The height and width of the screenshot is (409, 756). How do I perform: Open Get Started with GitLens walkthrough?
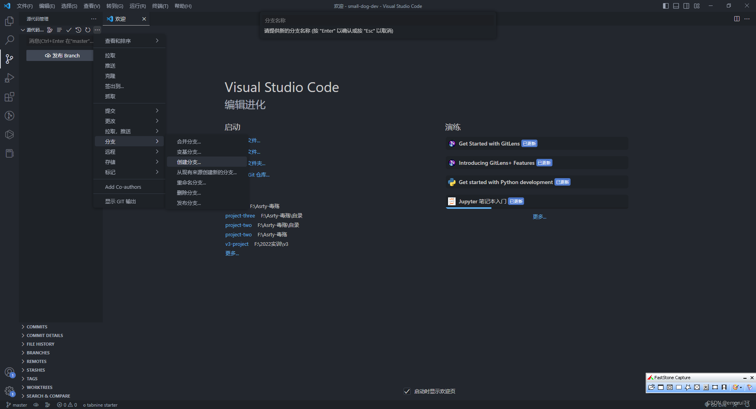(537, 144)
